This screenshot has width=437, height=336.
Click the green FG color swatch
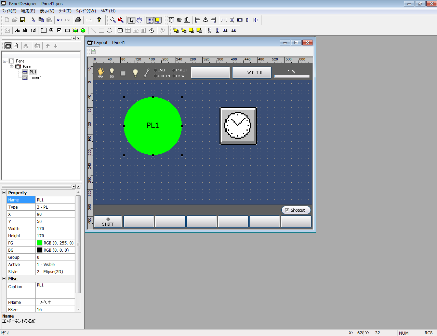40,243
